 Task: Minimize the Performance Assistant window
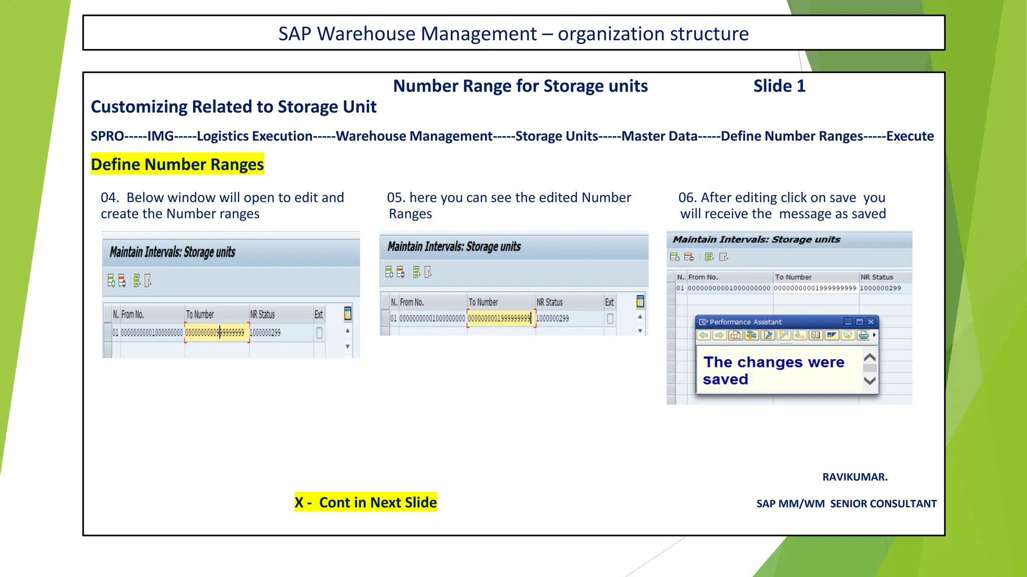(x=848, y=322)
